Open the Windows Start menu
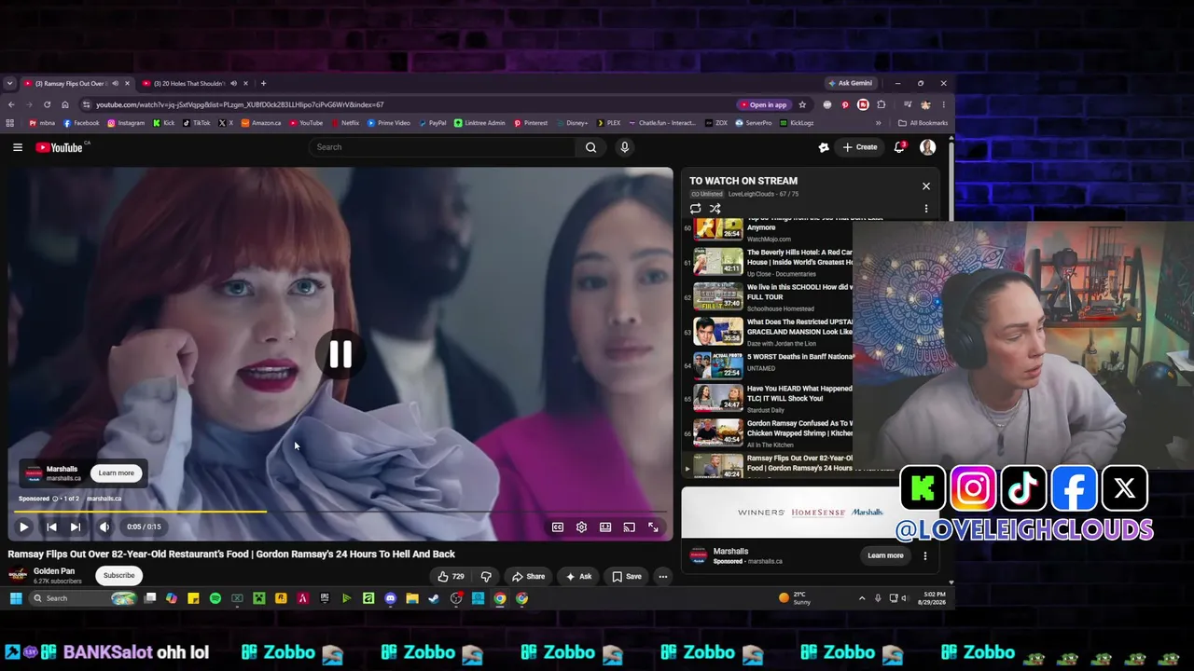 (16, 598)
